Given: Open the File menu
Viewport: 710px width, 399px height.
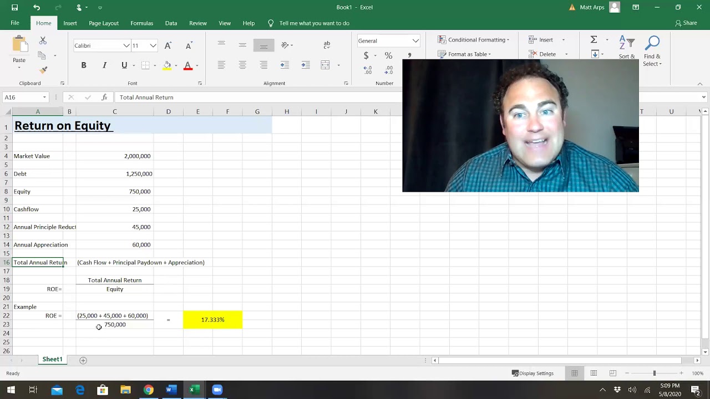Looking at the screenshot, I should (x=15, y=23).
